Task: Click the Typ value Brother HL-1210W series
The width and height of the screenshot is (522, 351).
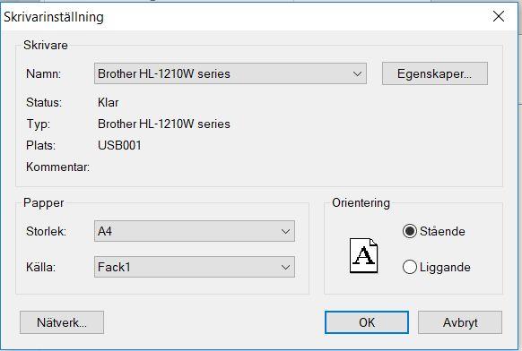Action: (164, 124)
